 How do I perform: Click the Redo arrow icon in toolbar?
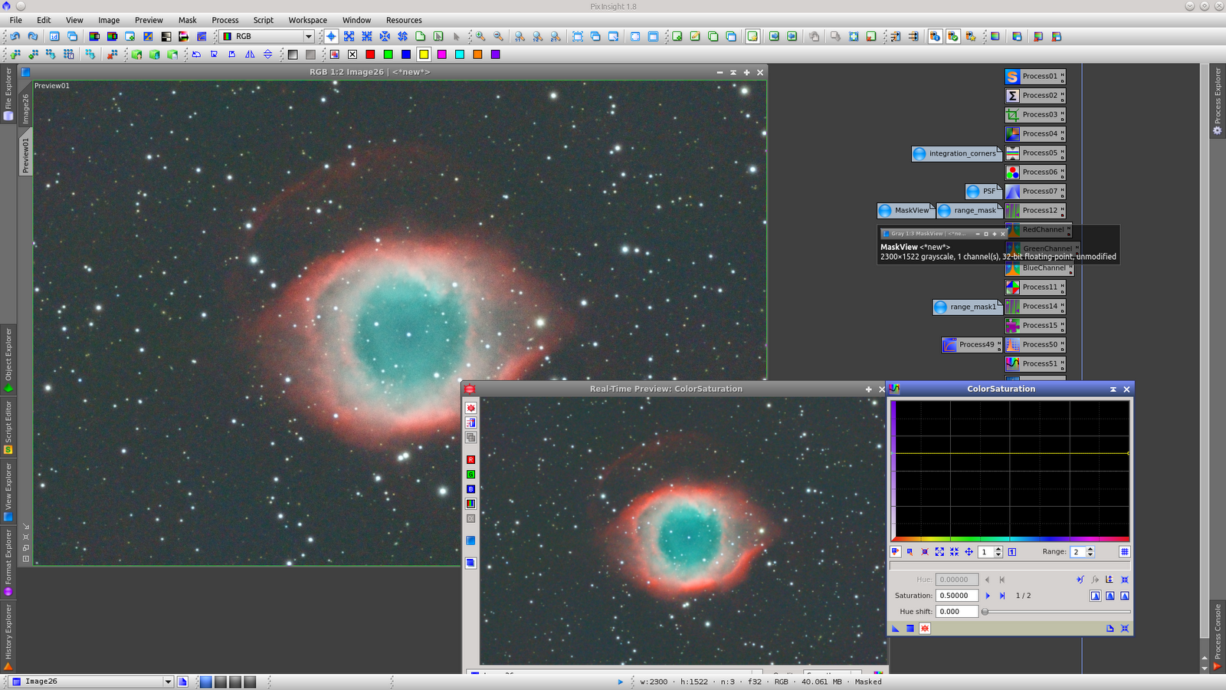point(32,36)
